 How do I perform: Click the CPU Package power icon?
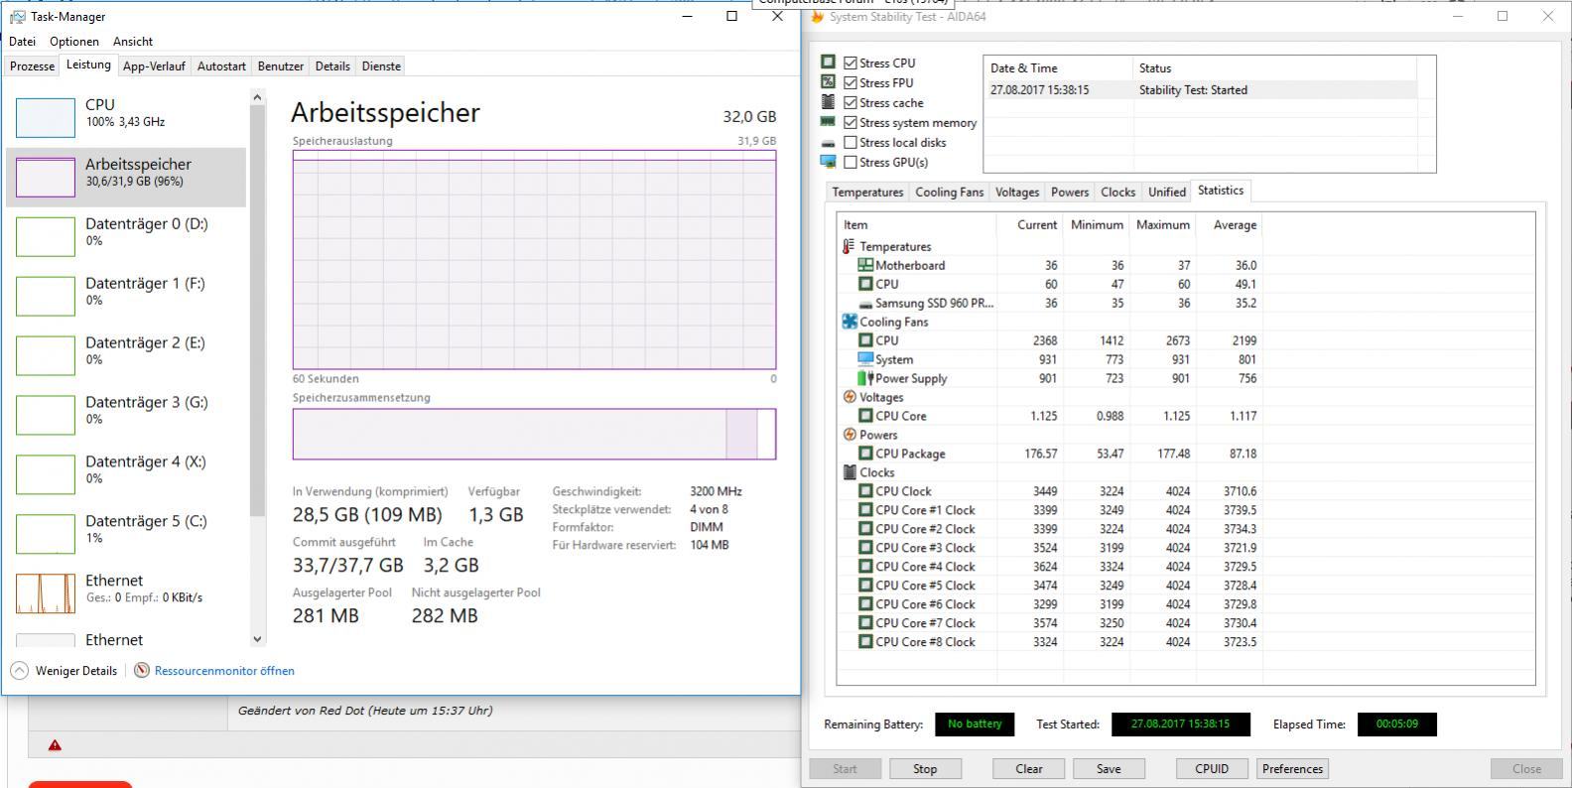tap(865, 454)
